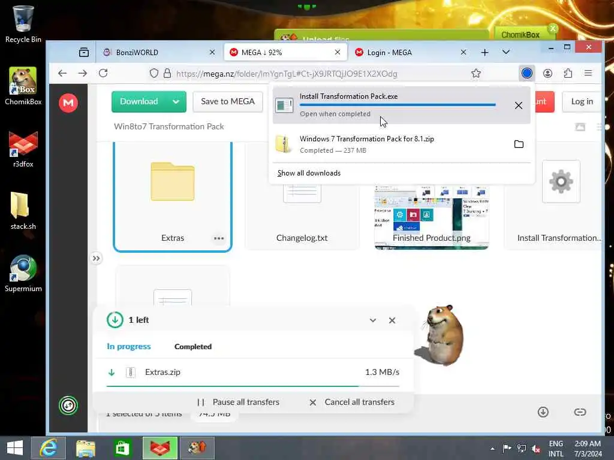Cancel the Install Transformation Pack.exe download
This screenshot has width=614, height=460.
point(519,105)
